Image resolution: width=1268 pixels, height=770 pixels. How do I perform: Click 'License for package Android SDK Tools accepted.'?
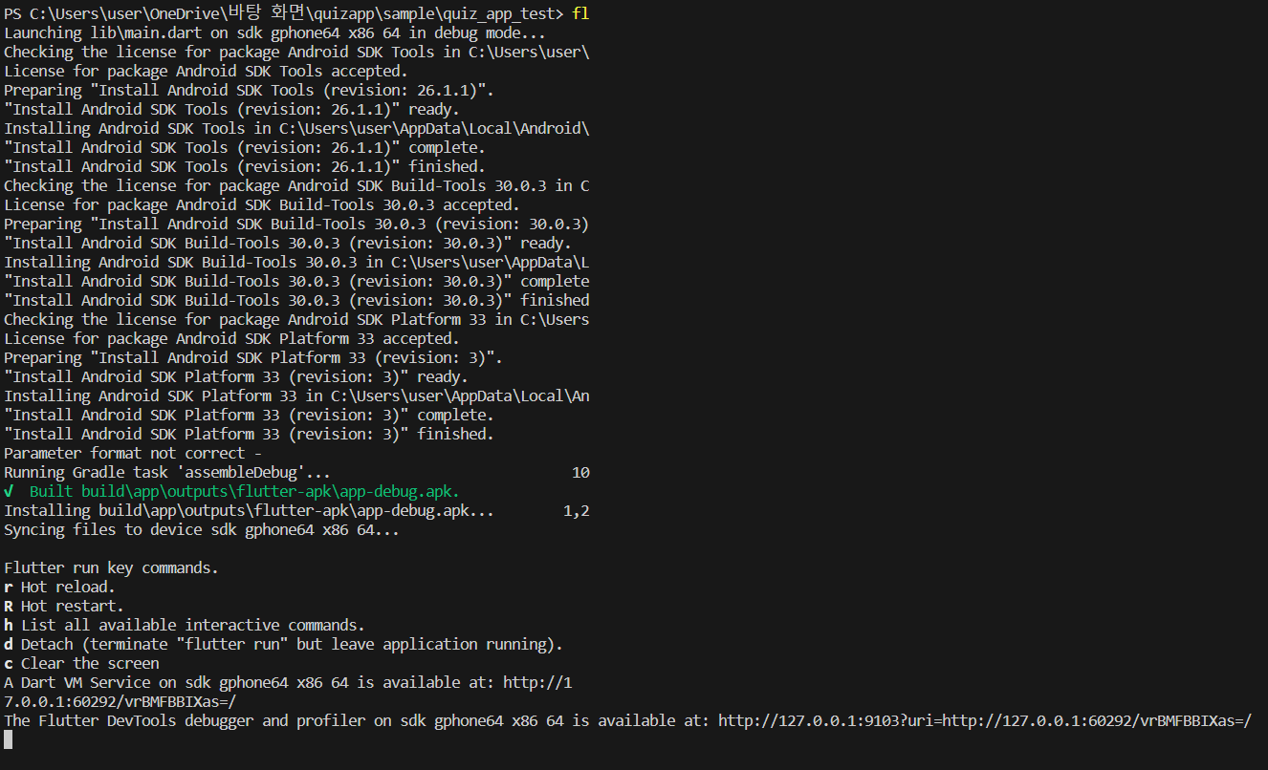pyautogui.click(x=207, y=71)
